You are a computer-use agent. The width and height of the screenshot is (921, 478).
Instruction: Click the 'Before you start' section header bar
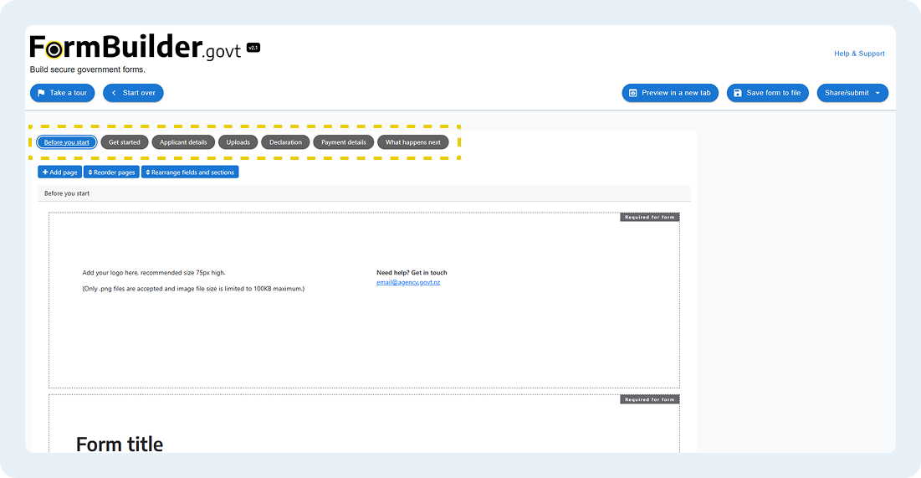(x=364, y=193)
